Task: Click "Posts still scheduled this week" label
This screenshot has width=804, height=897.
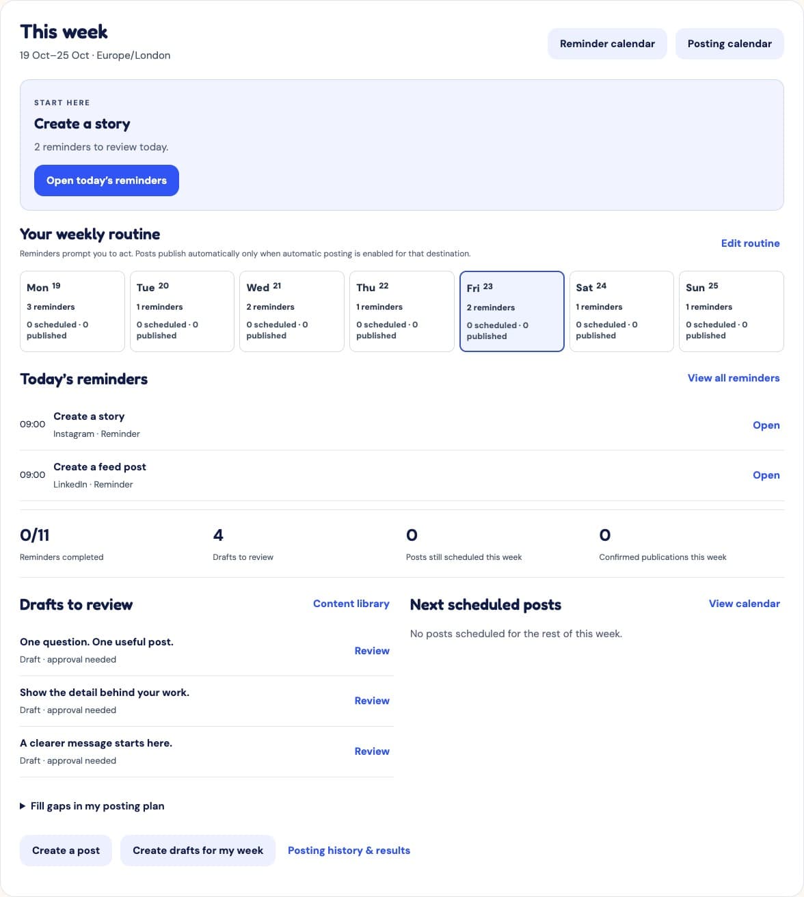Action: (464, 557)
